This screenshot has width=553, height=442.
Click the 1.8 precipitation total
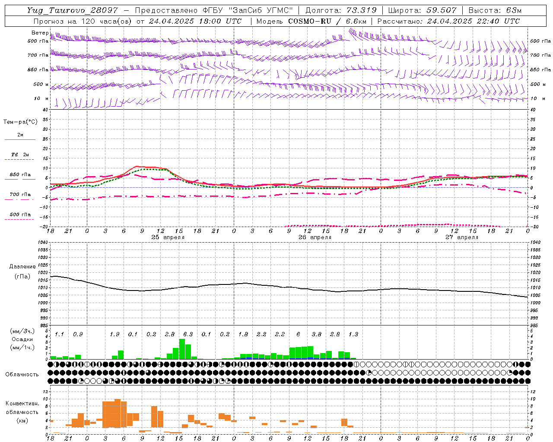click(x=243, y=334)
